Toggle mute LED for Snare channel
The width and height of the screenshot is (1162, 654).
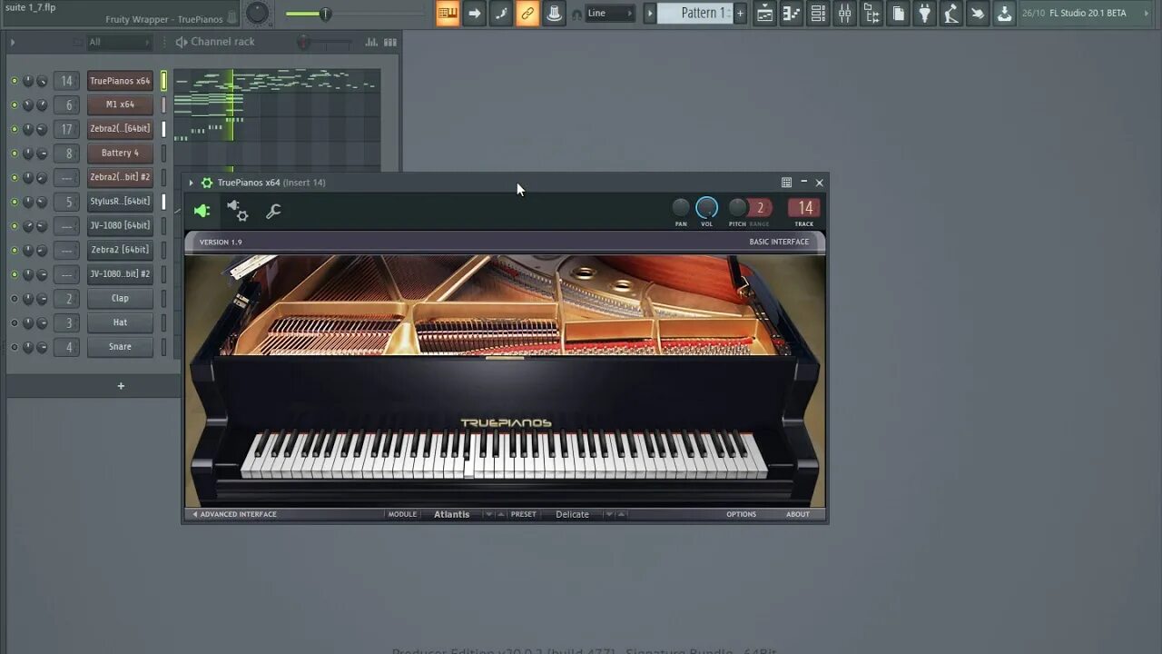coord(14,347)
